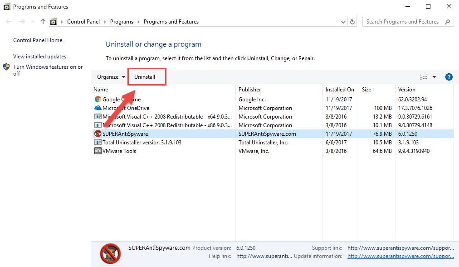This screenshot has height=267, width=459.
Task: Click the Google Inc. publisher cell
Action: tap(252, 99)
